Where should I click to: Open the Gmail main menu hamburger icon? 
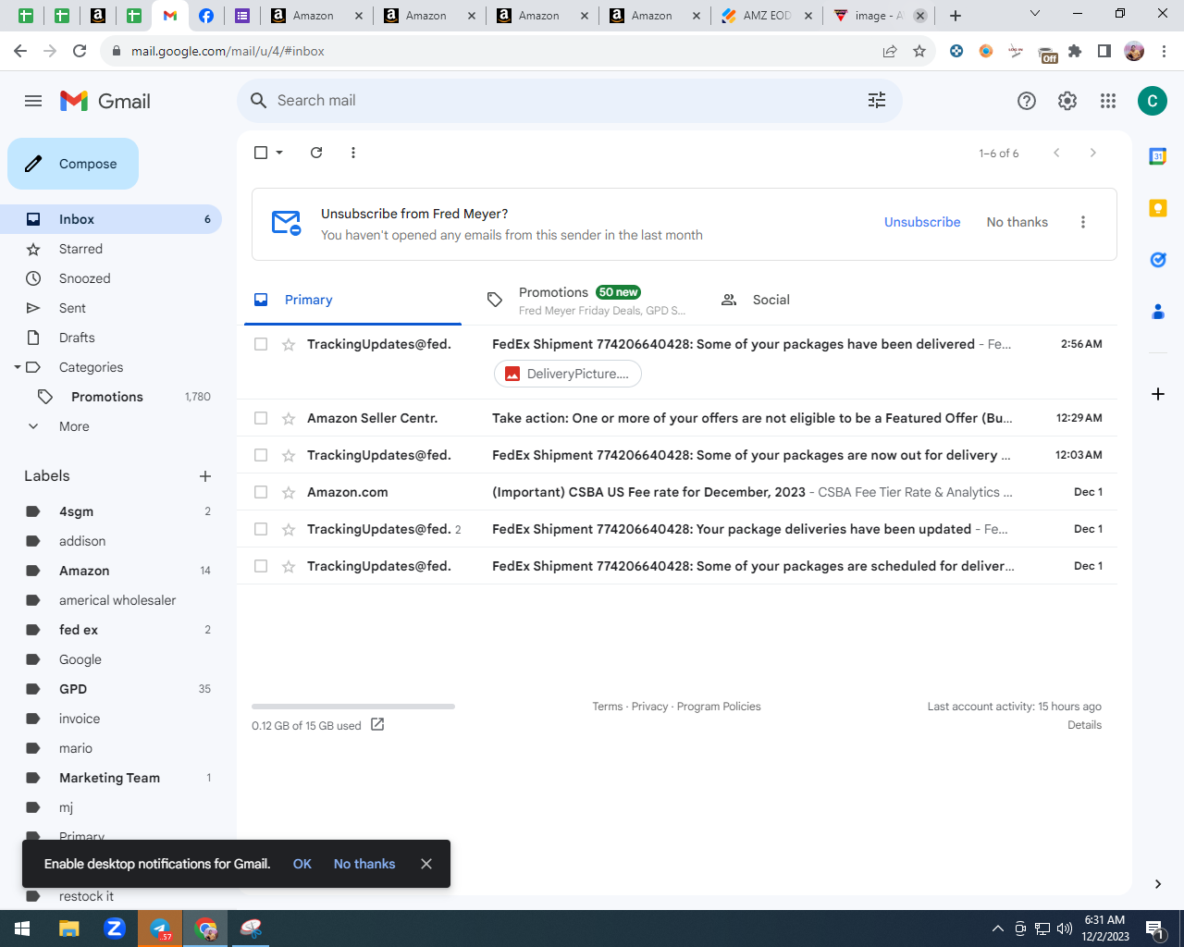pos(33,101)
